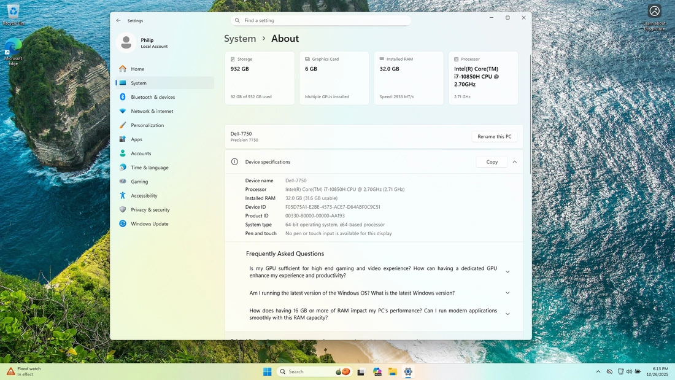Image resolution: width=675 pixels, height=380 pixels.
Task: Click the System breadcrumb link
Action: pyautogui.click(x=240, y=39)
